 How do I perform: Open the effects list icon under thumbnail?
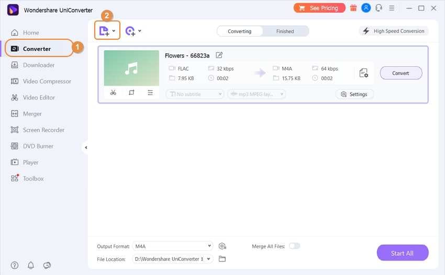[x=150, y=93]
